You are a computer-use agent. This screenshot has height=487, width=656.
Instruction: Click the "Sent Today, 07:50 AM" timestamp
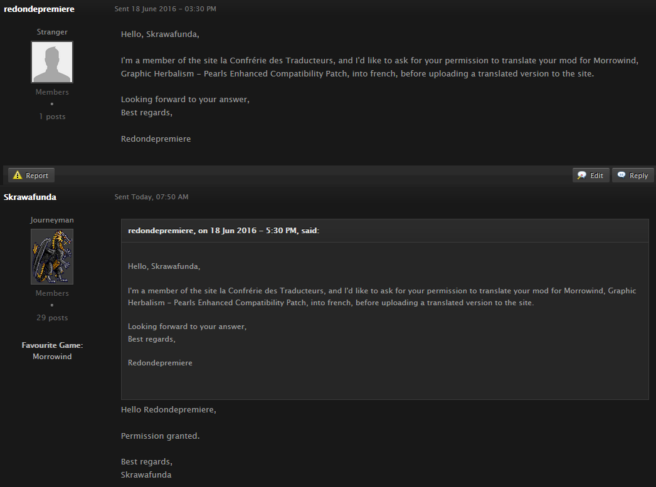151,197
